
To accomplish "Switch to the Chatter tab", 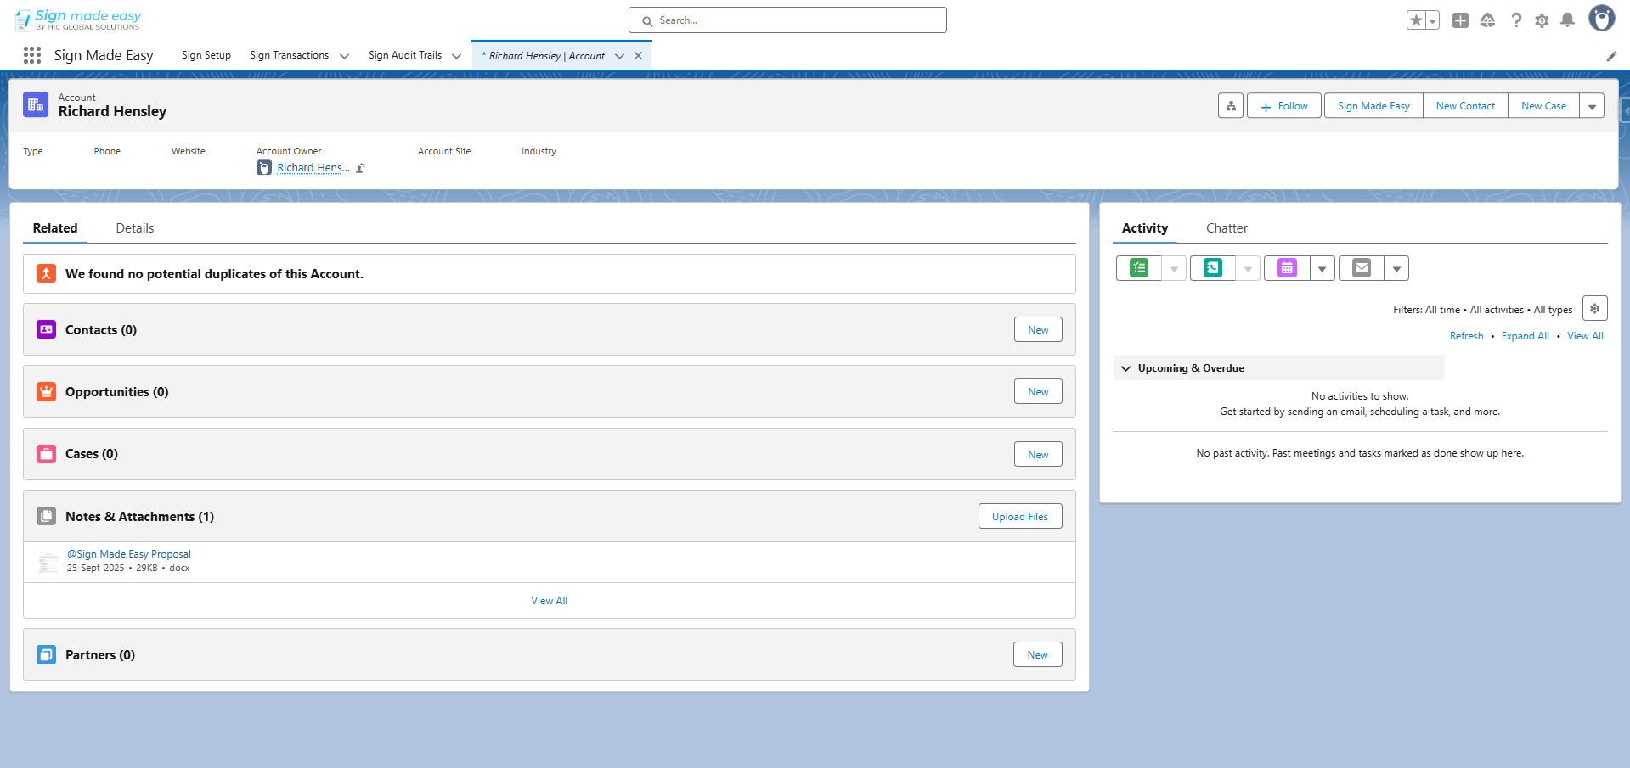I will click(x=1227, y=228).
